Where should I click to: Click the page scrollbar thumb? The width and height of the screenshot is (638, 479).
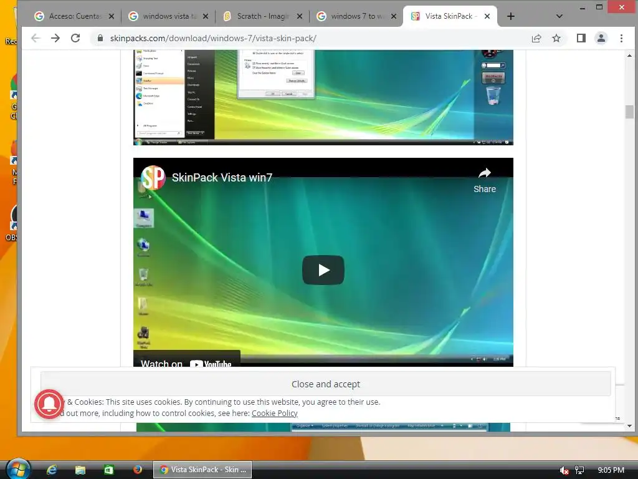click(629, 112)
